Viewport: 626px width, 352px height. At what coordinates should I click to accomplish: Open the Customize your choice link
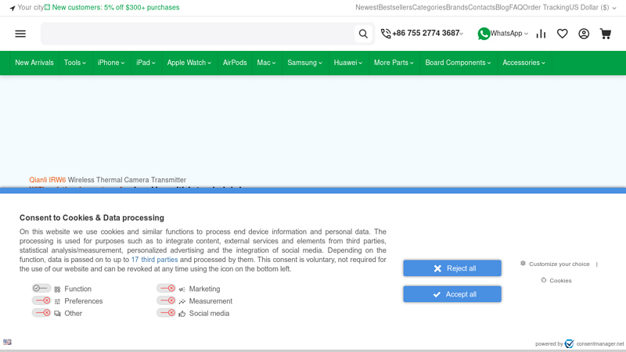559,264
